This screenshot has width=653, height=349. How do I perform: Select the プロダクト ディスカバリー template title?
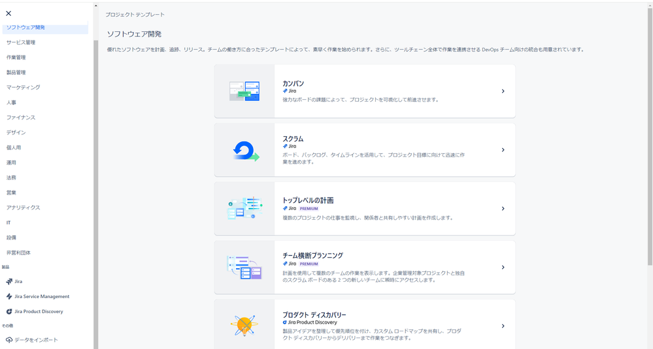tap(314, 315)
